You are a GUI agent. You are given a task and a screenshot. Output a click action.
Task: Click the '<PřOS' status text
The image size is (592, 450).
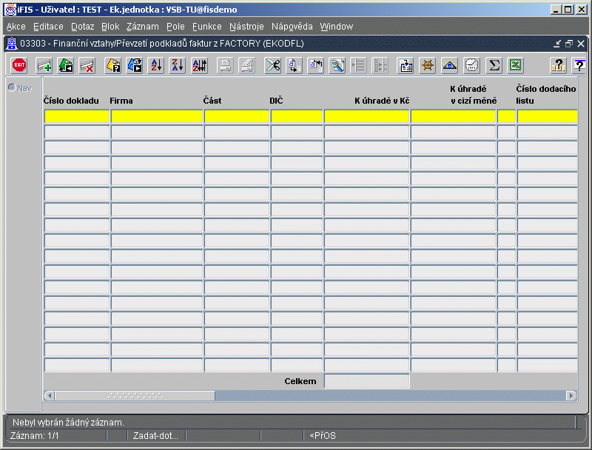click(x=323, y=436)
